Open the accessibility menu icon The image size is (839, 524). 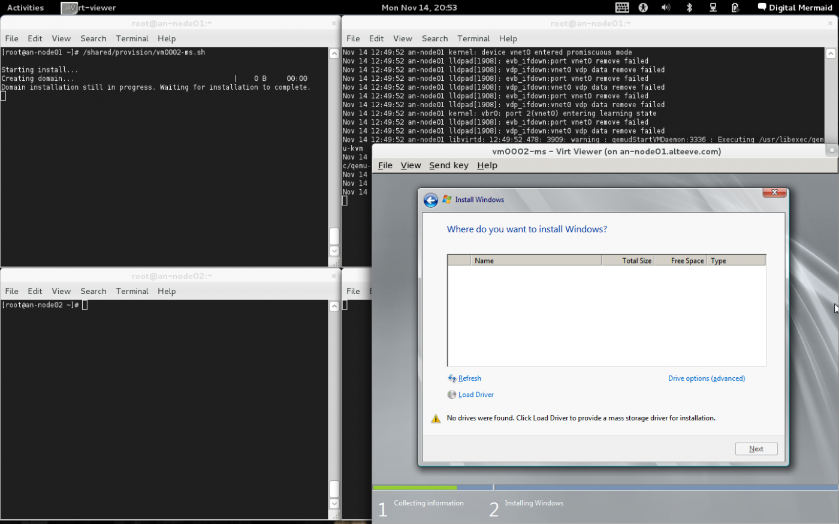(643, 8)
